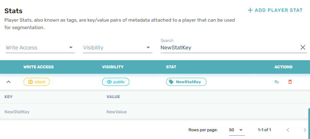Click the NewValue cell
310x139 pixels.
coord(117,112)
